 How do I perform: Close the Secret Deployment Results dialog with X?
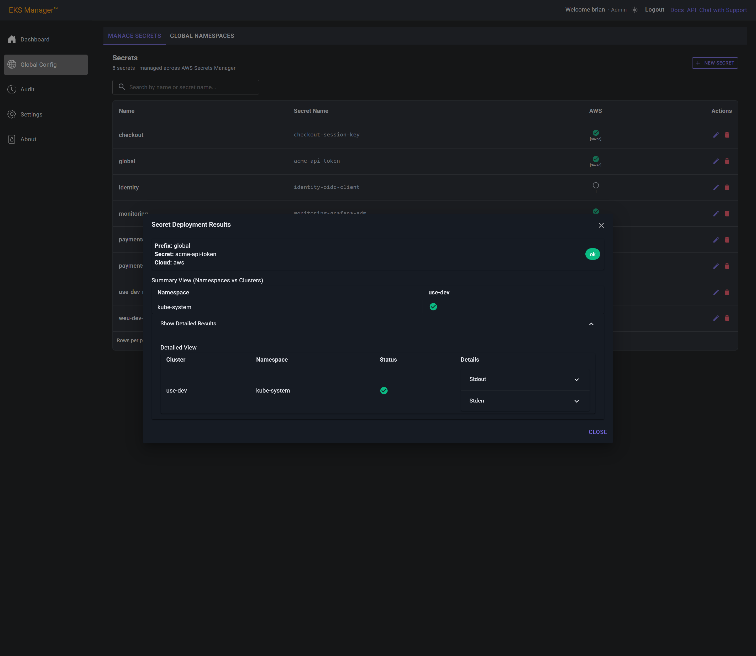601,225
